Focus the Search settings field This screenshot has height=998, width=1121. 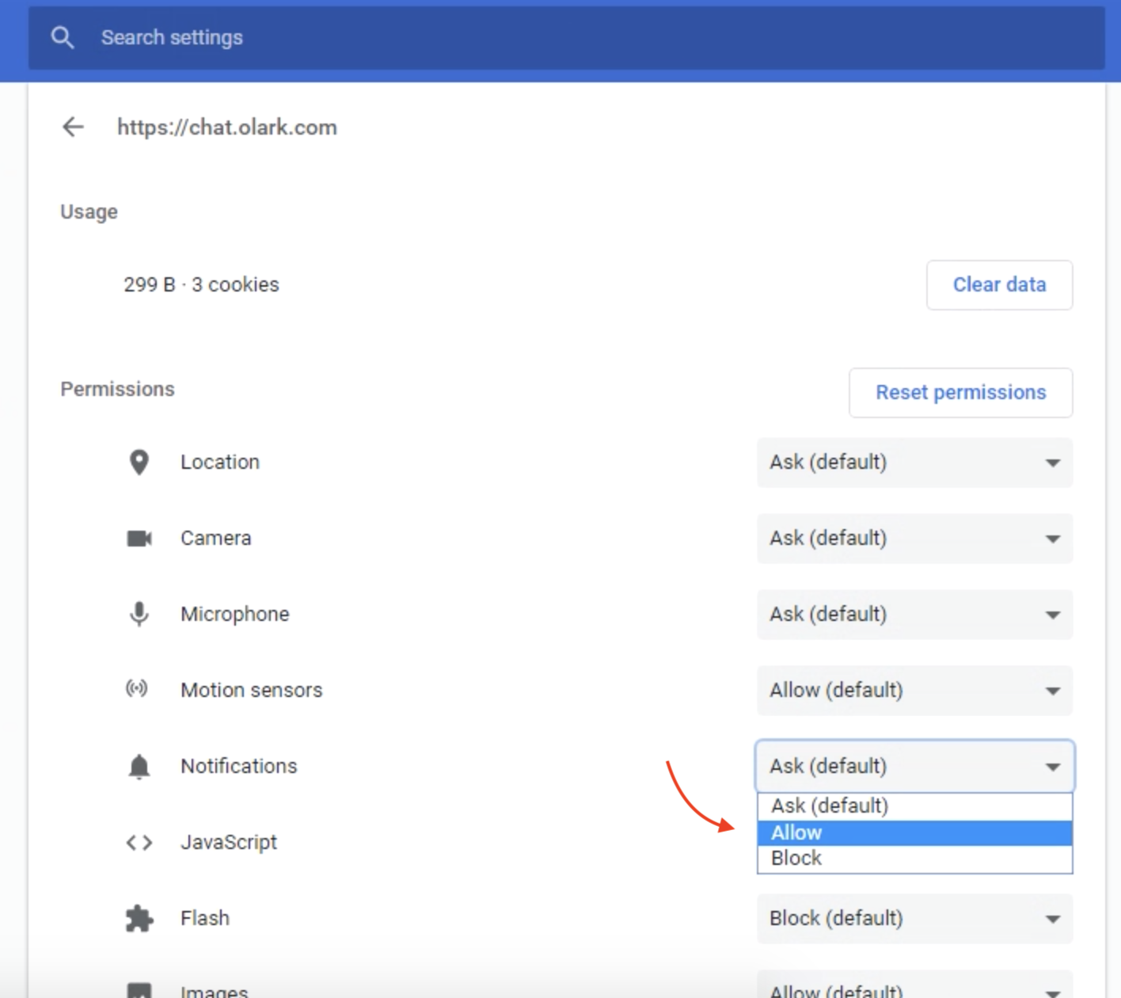coord(554,37)
